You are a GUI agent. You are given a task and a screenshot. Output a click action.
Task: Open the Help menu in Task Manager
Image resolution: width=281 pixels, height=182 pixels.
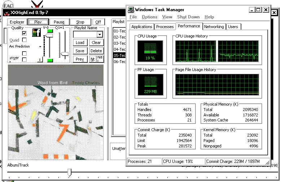point(209,17)
